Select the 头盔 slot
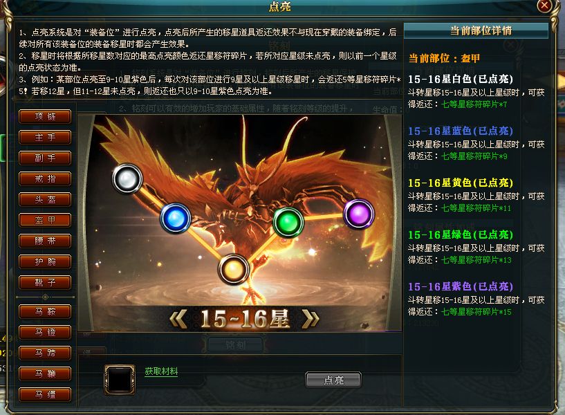Image resolution: width=565 pixels, height=415 pixels. point(45,200)
